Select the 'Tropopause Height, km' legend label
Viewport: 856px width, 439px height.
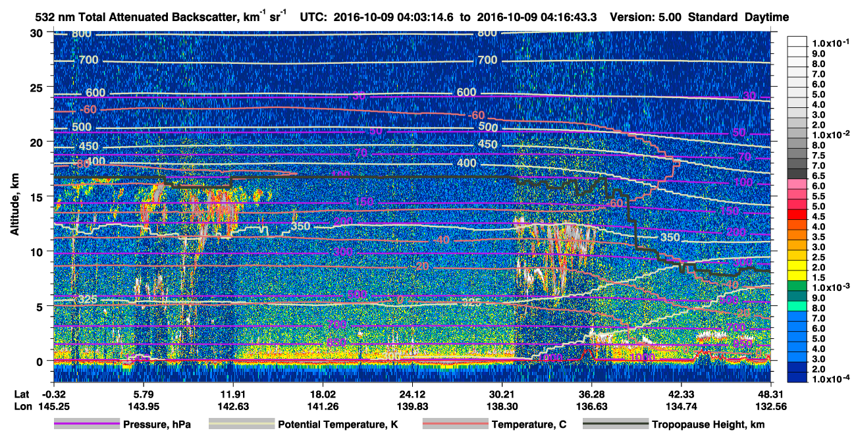tap(708, 425)
